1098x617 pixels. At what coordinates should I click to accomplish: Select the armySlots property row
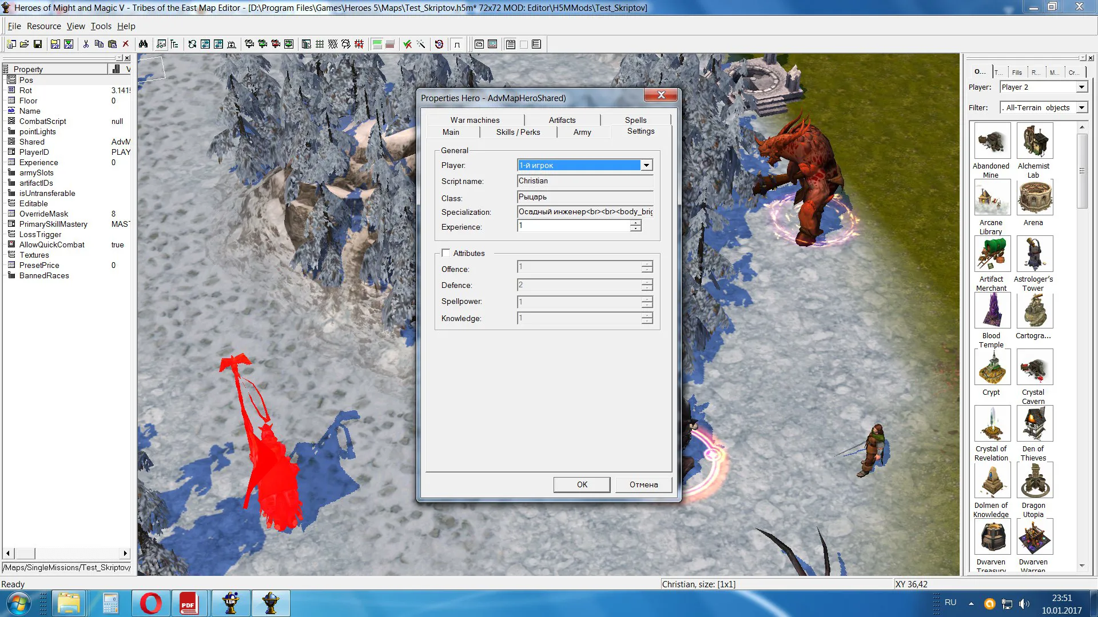pyautogui.click(x=68, y=173)
